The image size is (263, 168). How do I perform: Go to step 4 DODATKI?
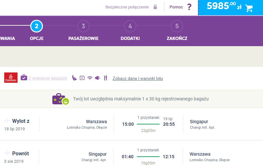130,26
